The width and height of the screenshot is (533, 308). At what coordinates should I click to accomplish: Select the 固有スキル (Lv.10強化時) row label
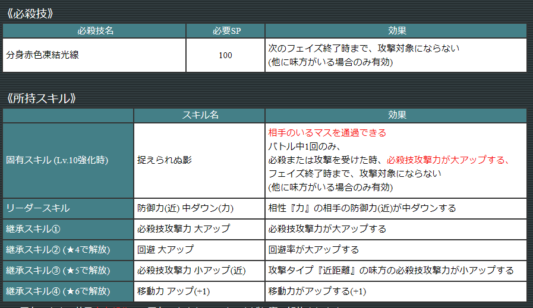coord(68,160)
